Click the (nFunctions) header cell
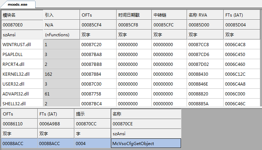The width and height of the screenshot is (262, 150). click(x=62, y=35)
